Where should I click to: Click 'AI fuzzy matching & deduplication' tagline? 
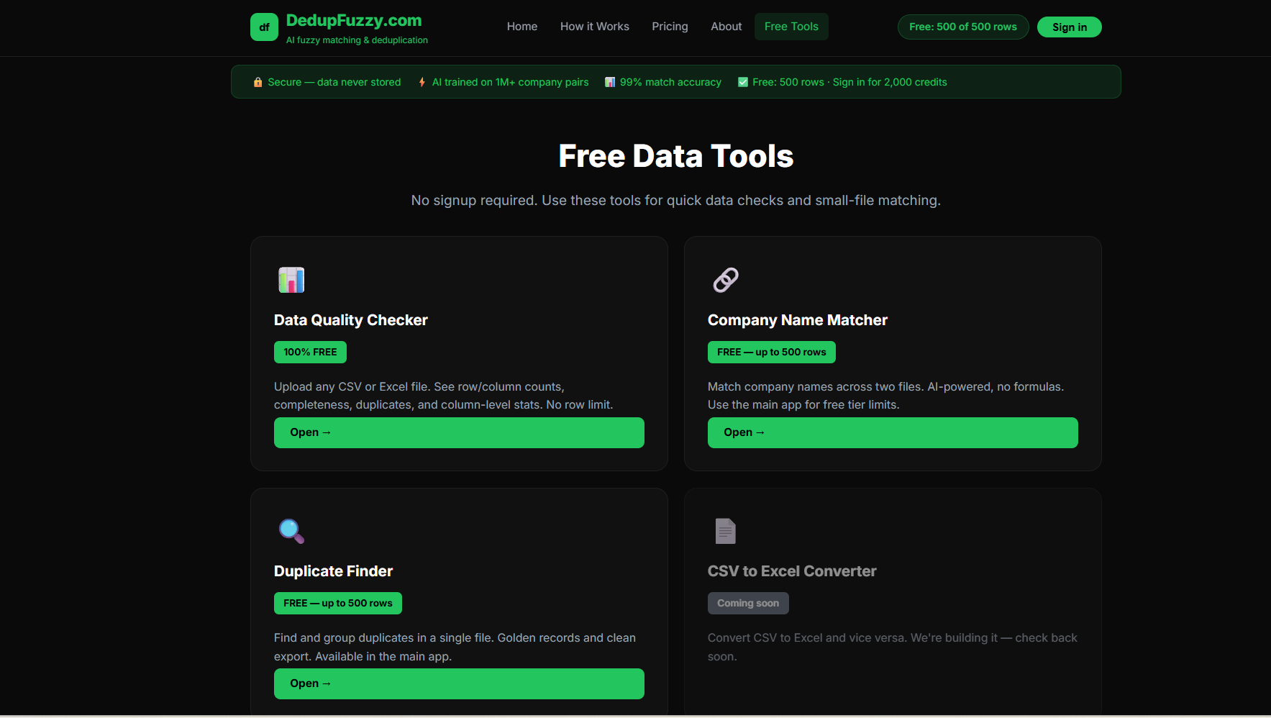pyautogui.click(x=357, y=40)
